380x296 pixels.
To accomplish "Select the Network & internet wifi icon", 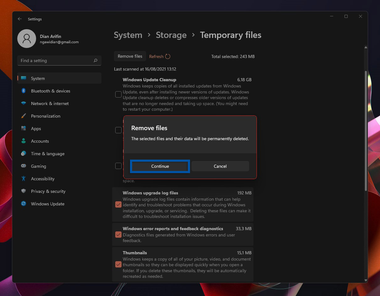I will 24,103.
